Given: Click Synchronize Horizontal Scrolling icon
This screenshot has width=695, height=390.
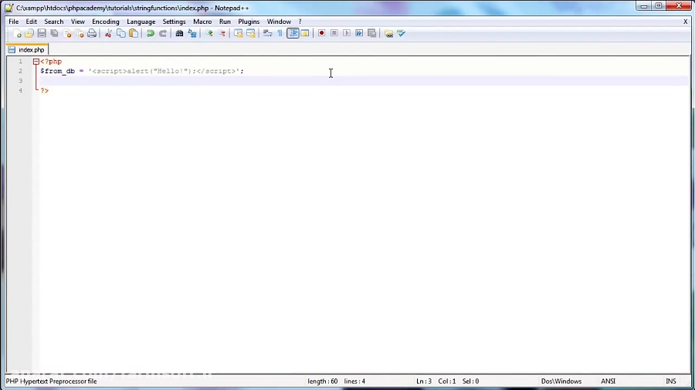Looking at the screenshot, I should [x=251, y=34].
